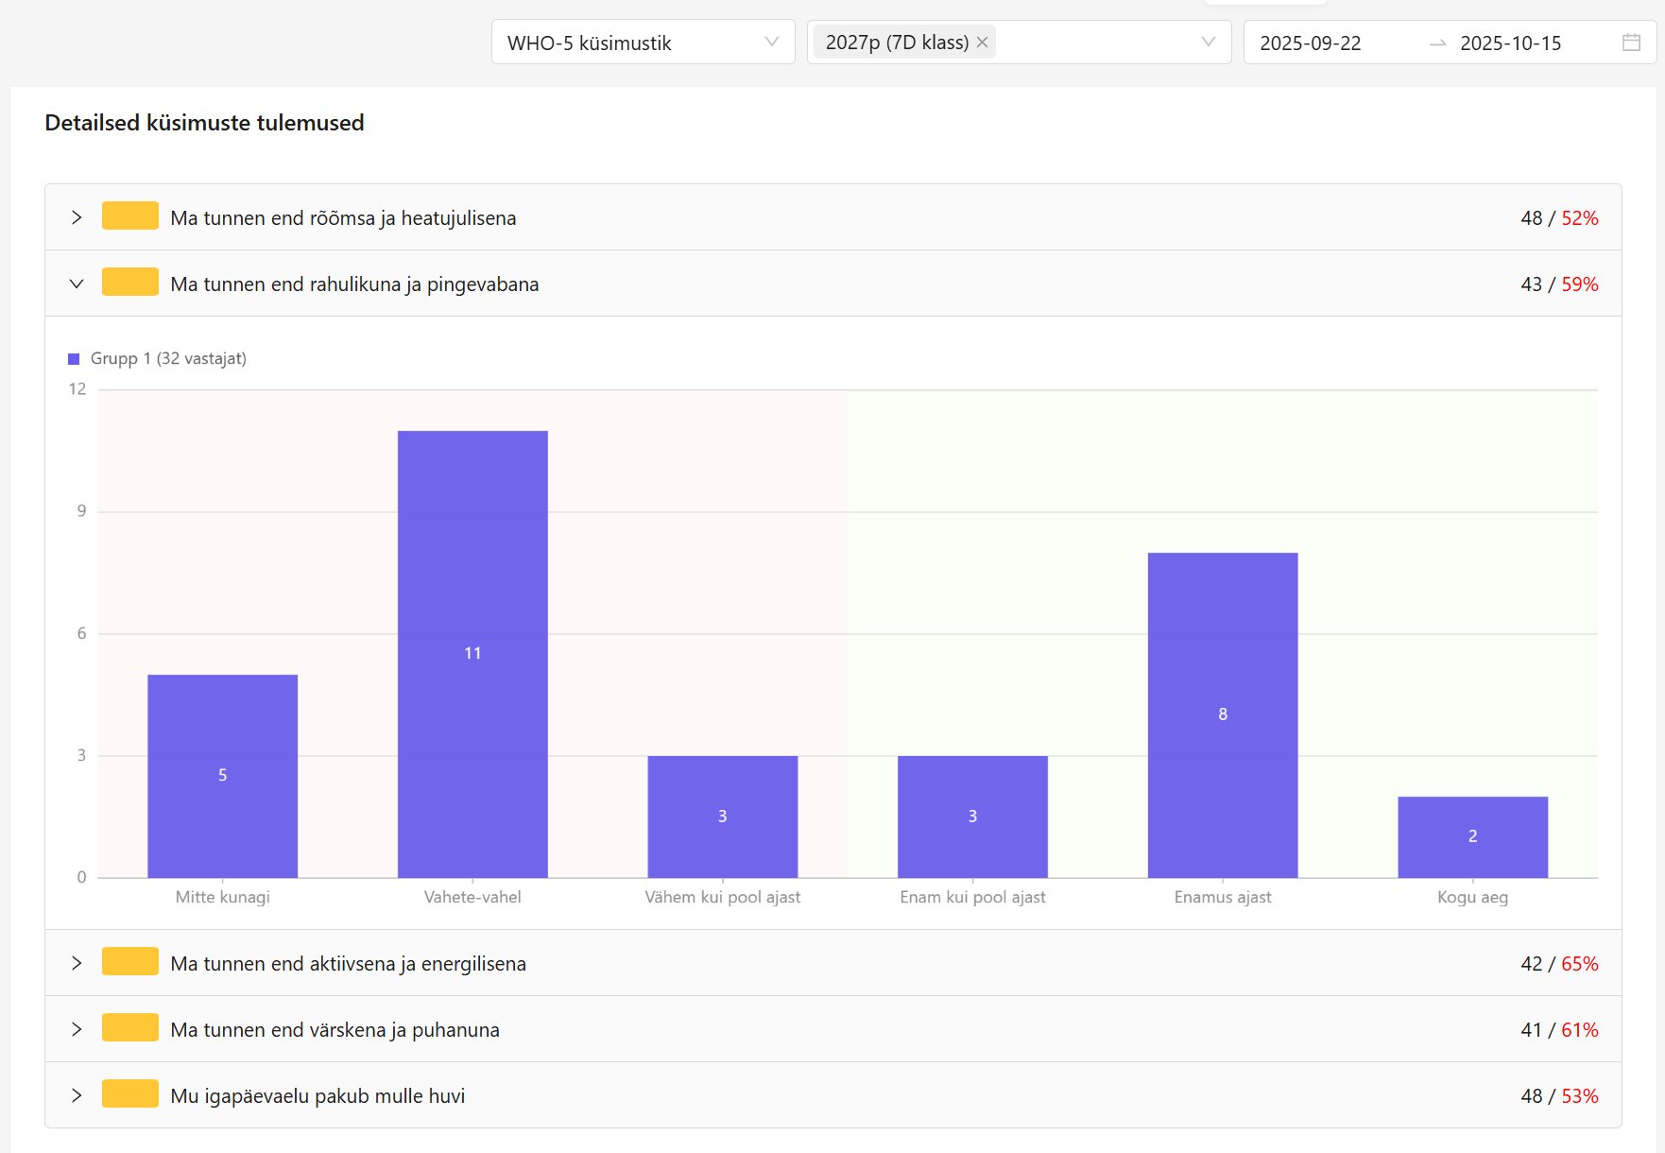1665x1153 pixels.
Task: Click the start date 2025-09-22 field
Action: coord(1311,43)
